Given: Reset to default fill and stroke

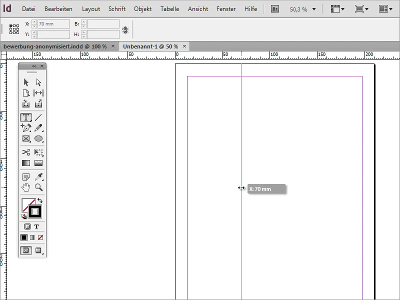Looking at the screenshot, I should [x=23, y=216].
